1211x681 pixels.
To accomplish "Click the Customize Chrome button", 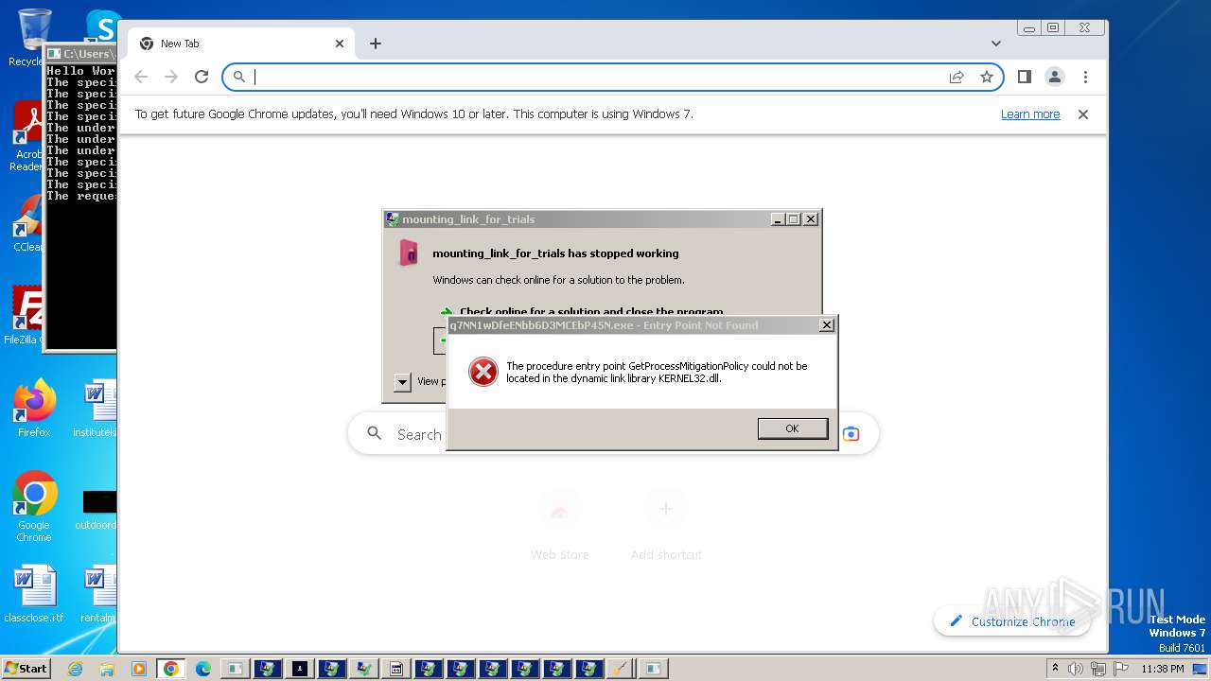I will click(x=1012, y=621).
